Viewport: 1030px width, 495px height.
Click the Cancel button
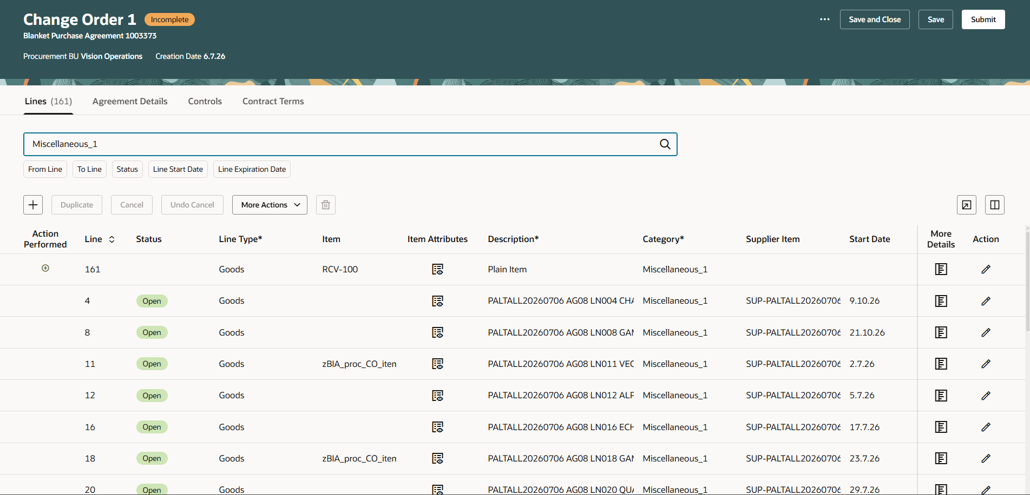tap(132, 205)
